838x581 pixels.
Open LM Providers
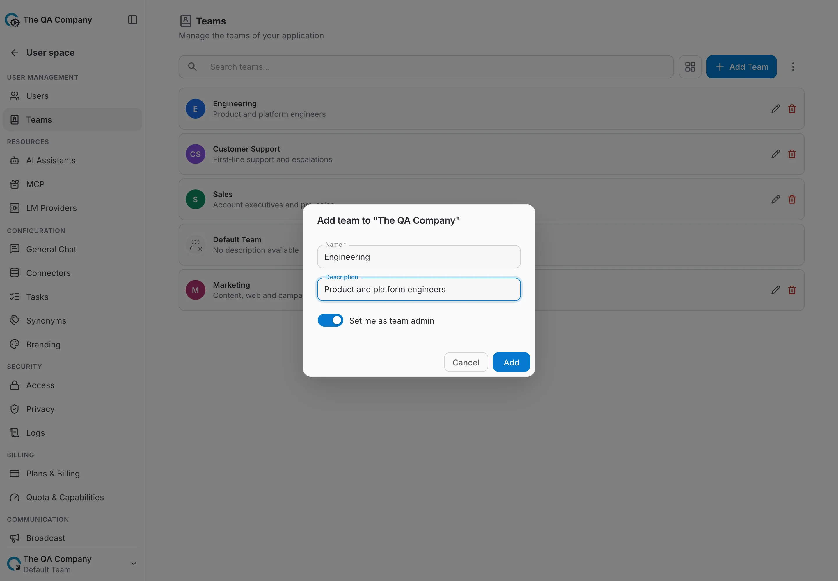[x=72, y=208]
